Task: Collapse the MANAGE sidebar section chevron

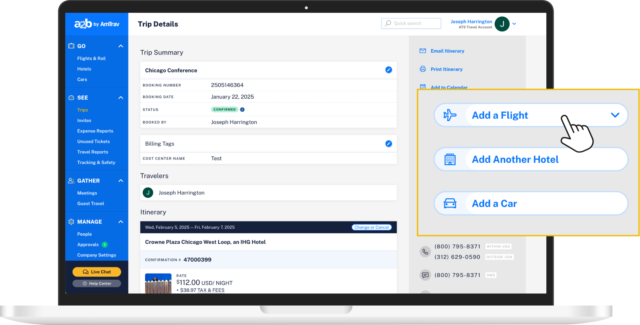Action: coord(121,222)
